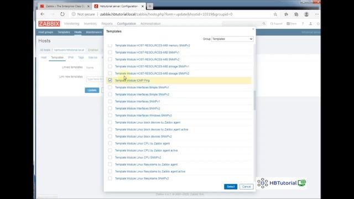
Task: Open Template Module Linux CPU by Zabbix agent active link
Action: [x=146, y=150]
